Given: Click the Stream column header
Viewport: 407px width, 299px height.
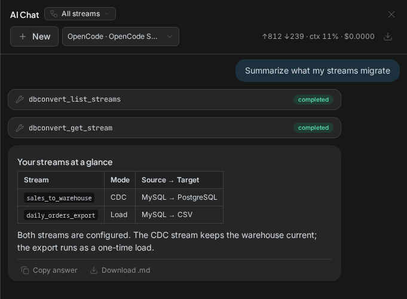Looking at the screenshot, I should 61,180.
